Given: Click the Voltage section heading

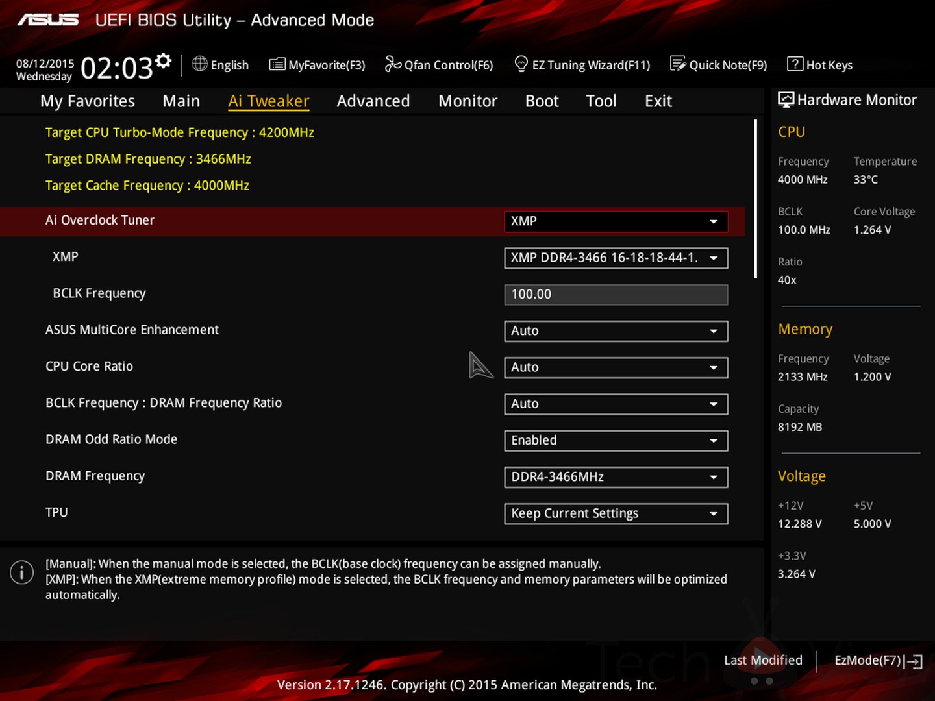Looking at the screenshot, I should 802,476.
